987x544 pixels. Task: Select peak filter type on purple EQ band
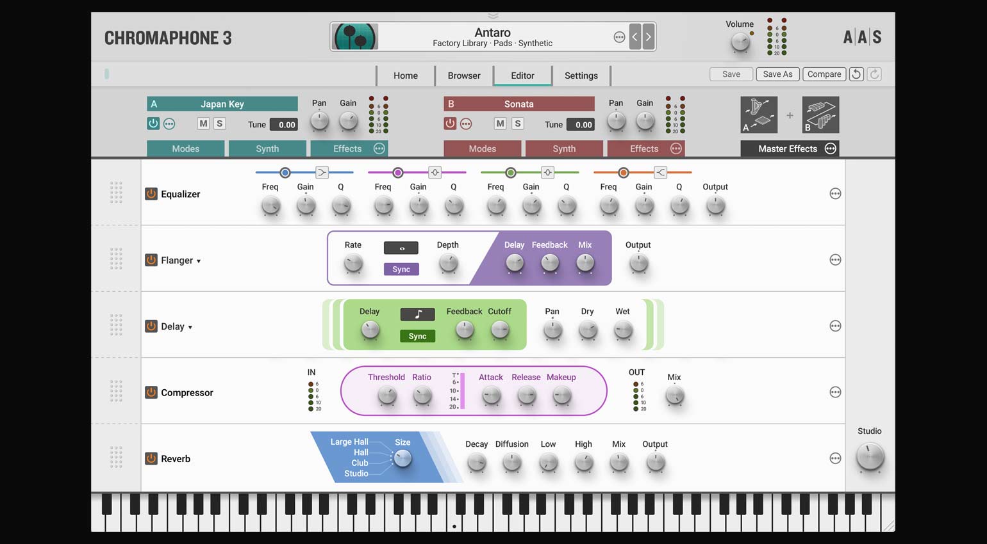(x=435, y=172)
